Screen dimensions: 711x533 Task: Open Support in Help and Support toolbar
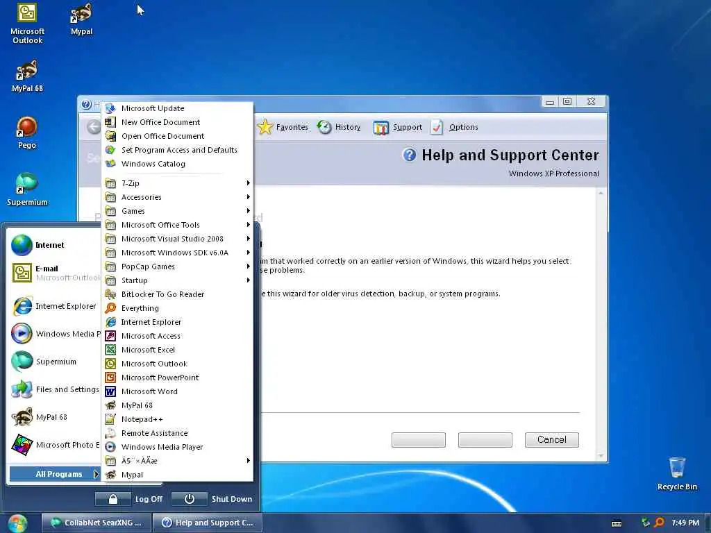(x=398, y=128)
